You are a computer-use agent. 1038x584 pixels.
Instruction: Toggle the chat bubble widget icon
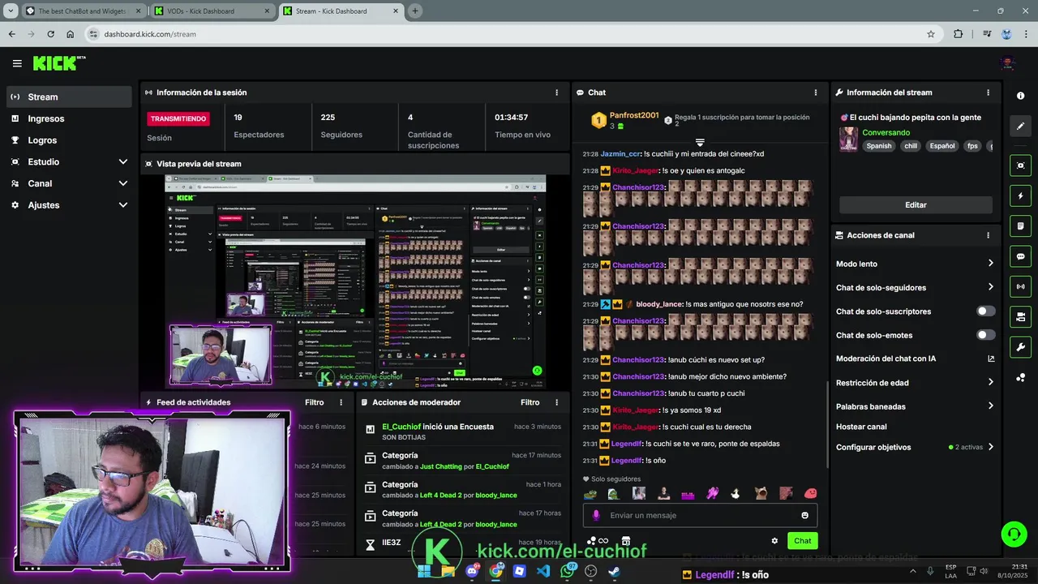coord(1020,256)
